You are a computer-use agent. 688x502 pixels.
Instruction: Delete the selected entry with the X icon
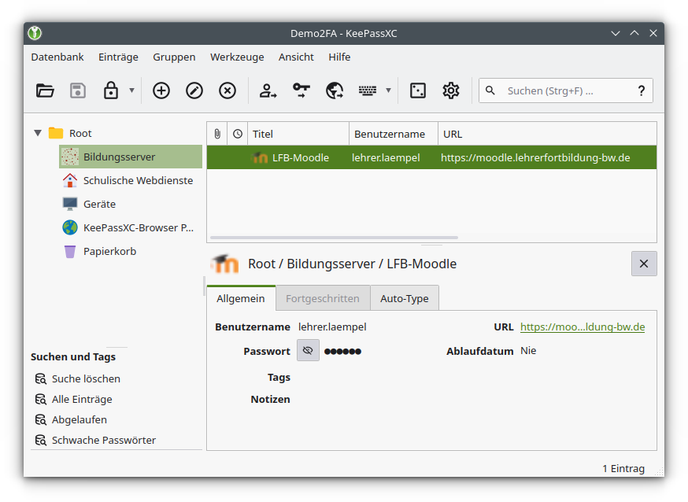(x=227, y=90)
